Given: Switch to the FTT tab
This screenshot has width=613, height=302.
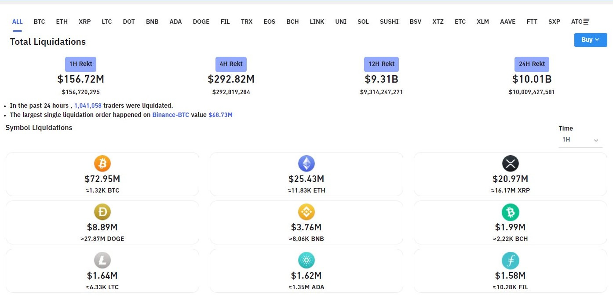Looking at the screenshot, I should (532, 22).
